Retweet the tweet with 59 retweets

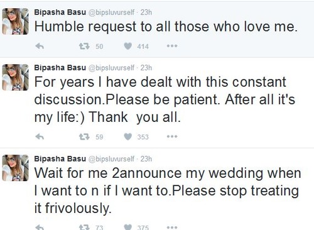[84, 137]
